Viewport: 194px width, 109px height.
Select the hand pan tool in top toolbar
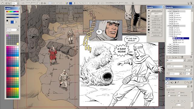pyautogui.click(x=2, y=3)
